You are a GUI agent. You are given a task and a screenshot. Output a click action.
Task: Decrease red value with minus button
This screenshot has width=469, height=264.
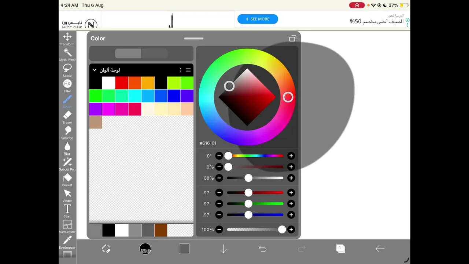(219, 192)
